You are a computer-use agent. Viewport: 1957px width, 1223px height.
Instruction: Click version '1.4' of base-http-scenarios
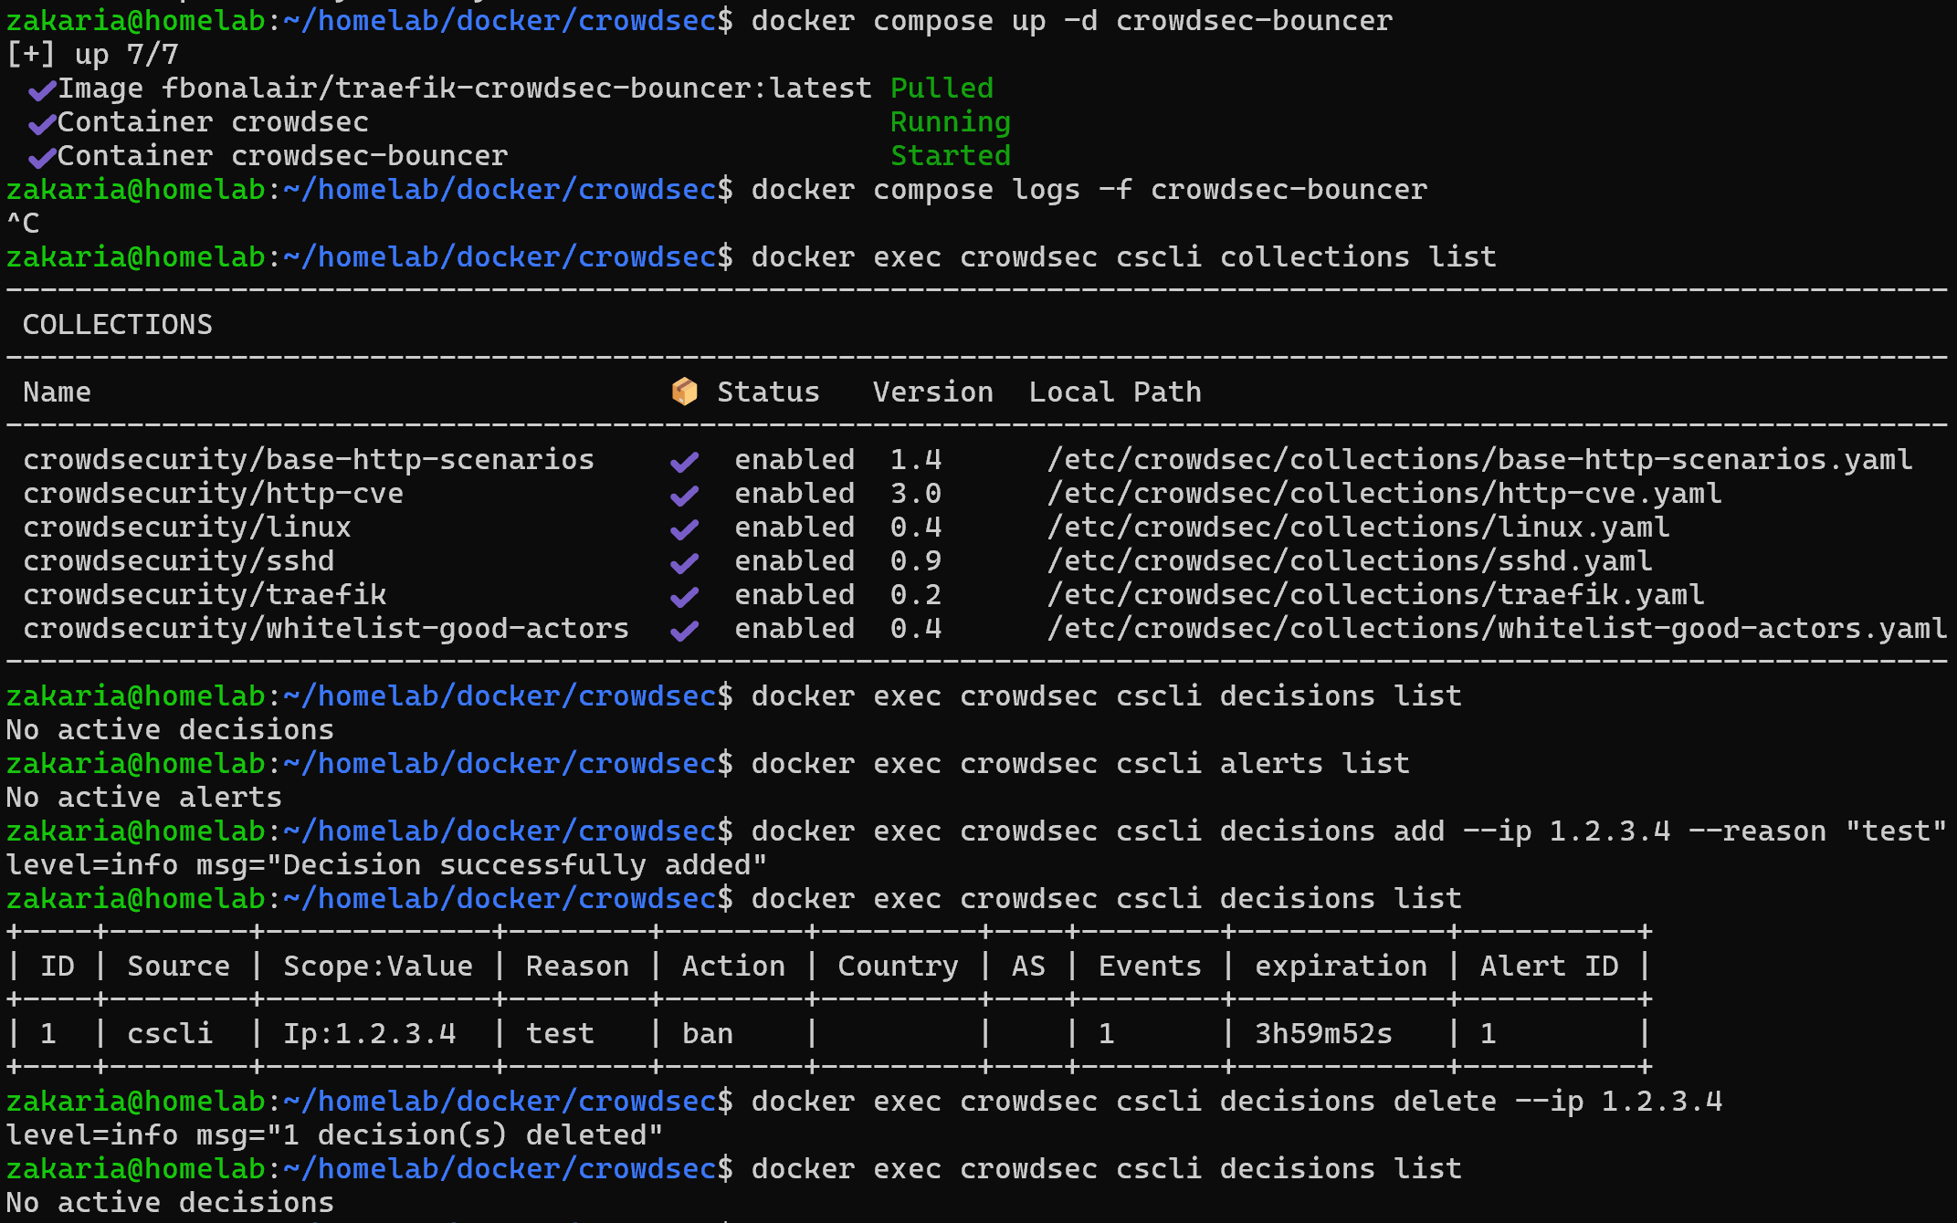click(916, 460)
